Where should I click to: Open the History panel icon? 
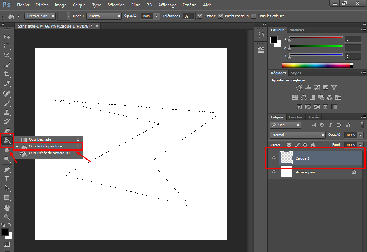pyautogui.click(x=261, y=35)
